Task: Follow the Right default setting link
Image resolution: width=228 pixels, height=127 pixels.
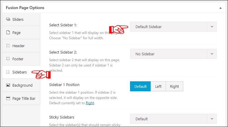Action: coord(90,103)
